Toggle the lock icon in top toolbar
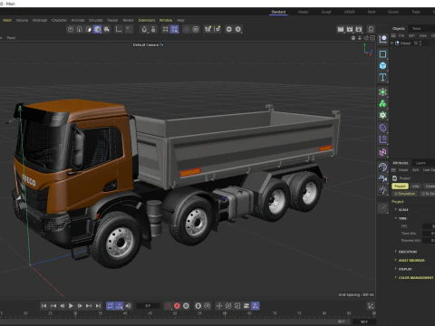 pyautogui.click(x=153, y=29)
